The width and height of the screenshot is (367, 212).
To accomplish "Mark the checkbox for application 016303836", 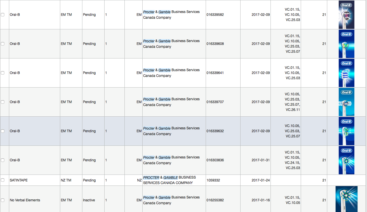I will (3, 160).
